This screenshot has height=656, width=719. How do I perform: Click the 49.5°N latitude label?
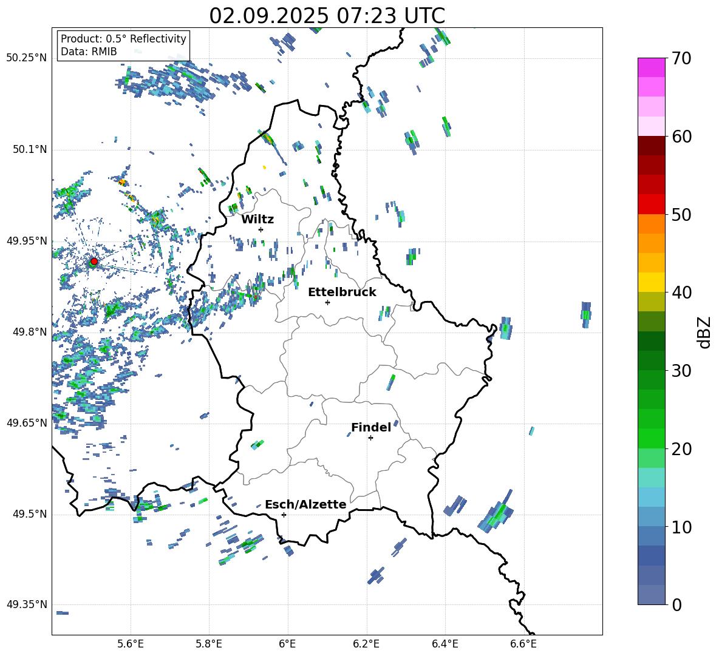(x=30, y=514)
